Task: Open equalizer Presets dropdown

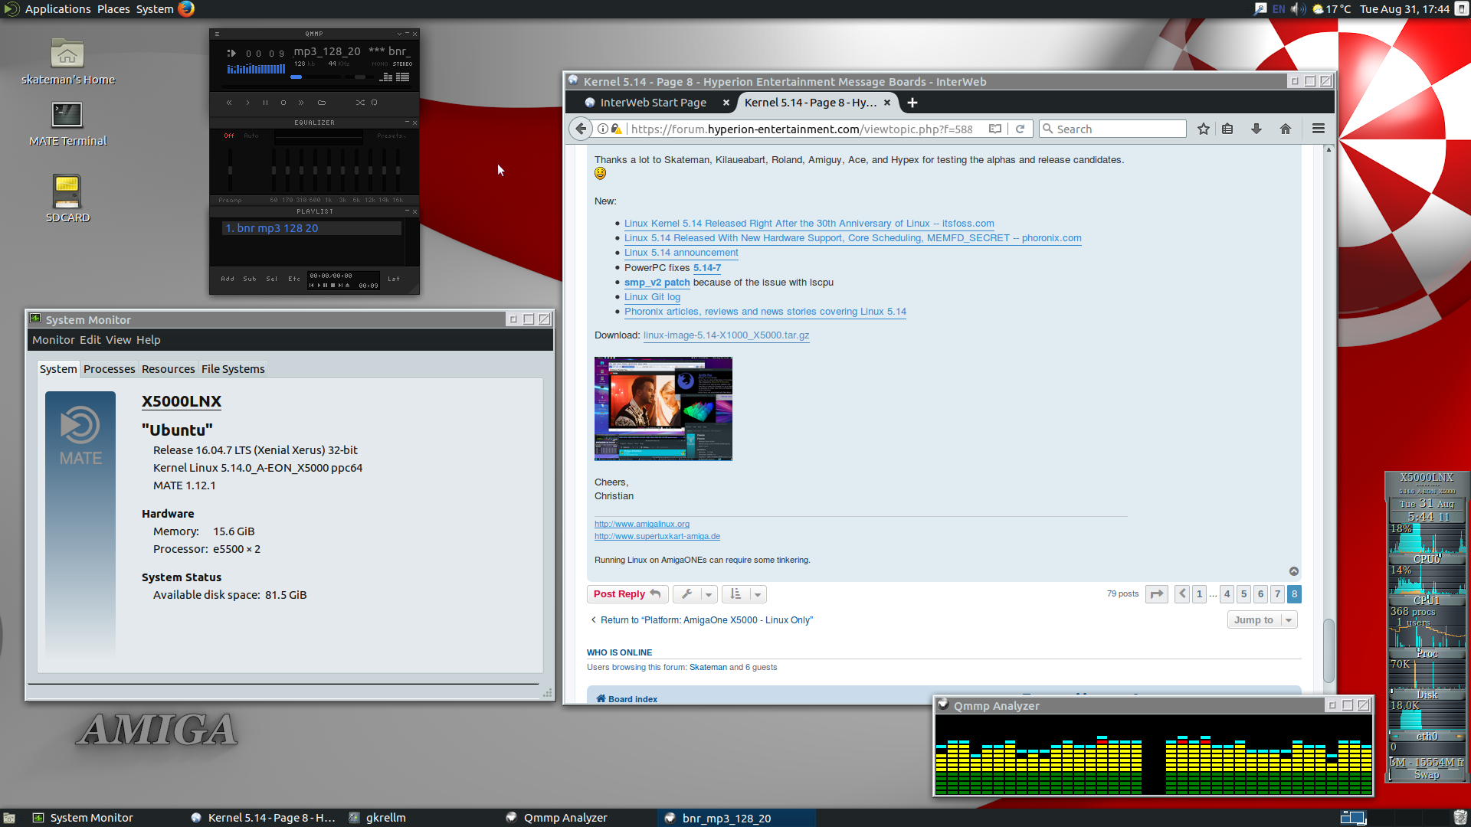Action: pos(391,136)
